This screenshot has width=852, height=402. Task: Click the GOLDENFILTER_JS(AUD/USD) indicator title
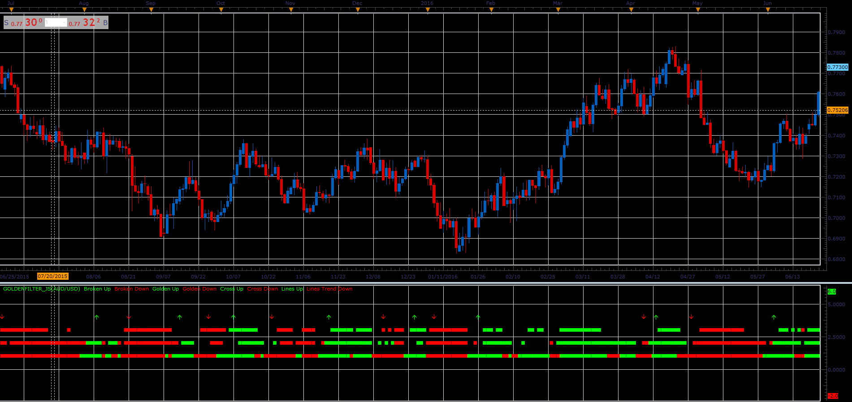(x=42, y=289)
